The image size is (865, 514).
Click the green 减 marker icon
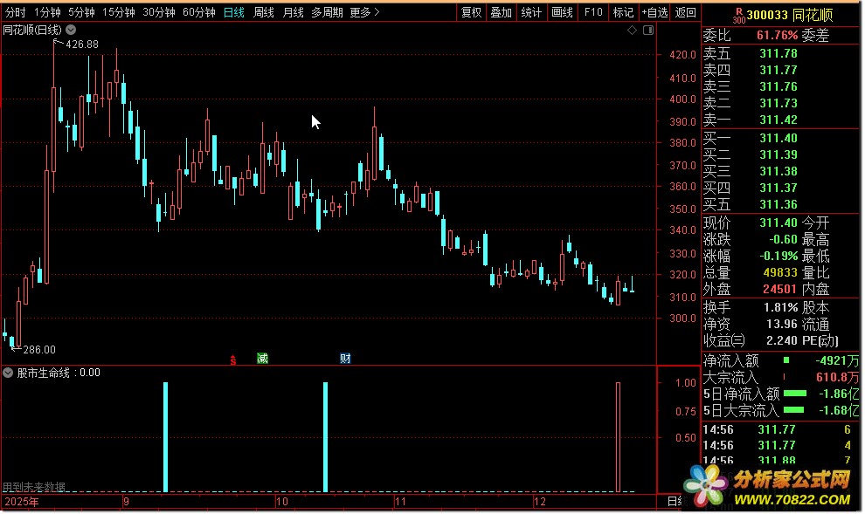tap(263, 359)
